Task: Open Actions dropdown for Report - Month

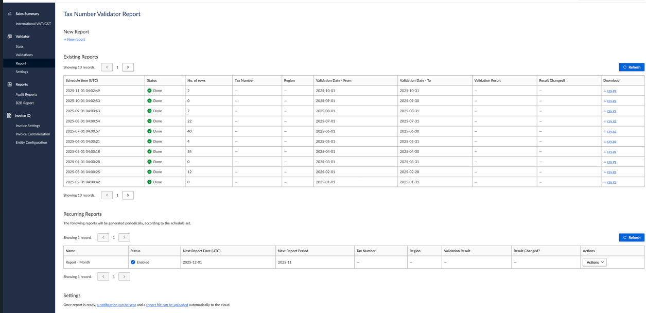Action: pyautogui.click(x=595, y=262)
